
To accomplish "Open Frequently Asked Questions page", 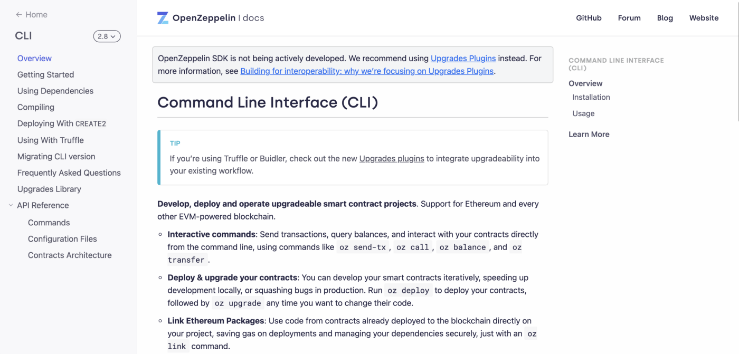I will point(69,173).
